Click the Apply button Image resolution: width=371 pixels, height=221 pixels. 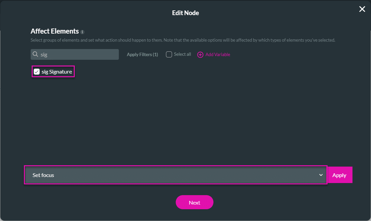[339, 175]
